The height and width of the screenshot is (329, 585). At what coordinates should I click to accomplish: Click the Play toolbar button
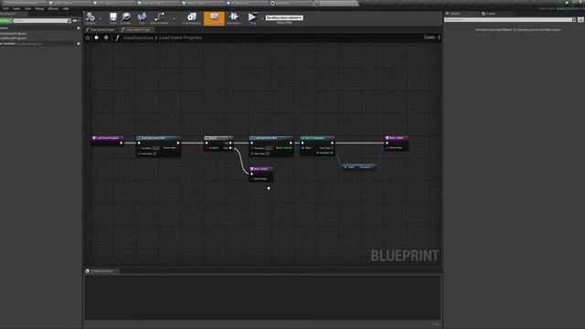tap(252, 18)
